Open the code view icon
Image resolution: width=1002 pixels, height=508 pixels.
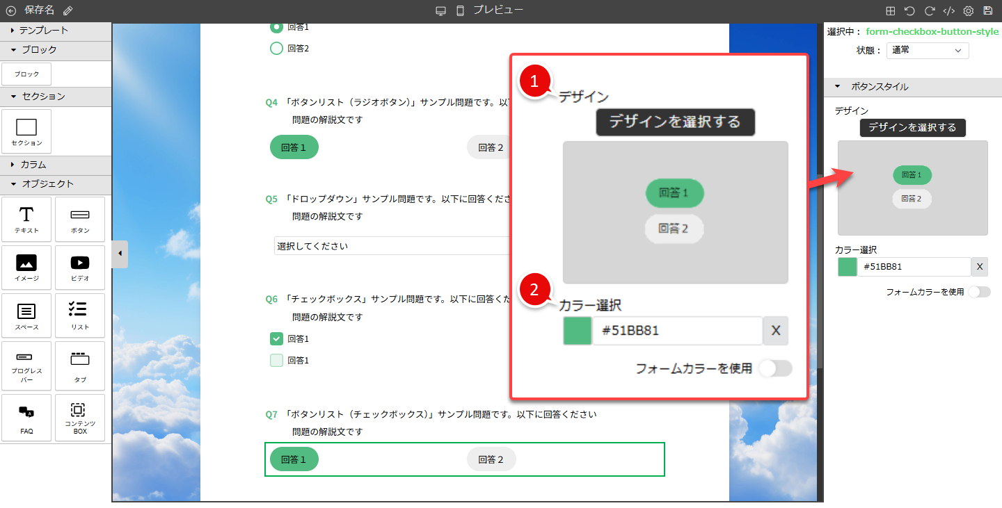[948, 11]
